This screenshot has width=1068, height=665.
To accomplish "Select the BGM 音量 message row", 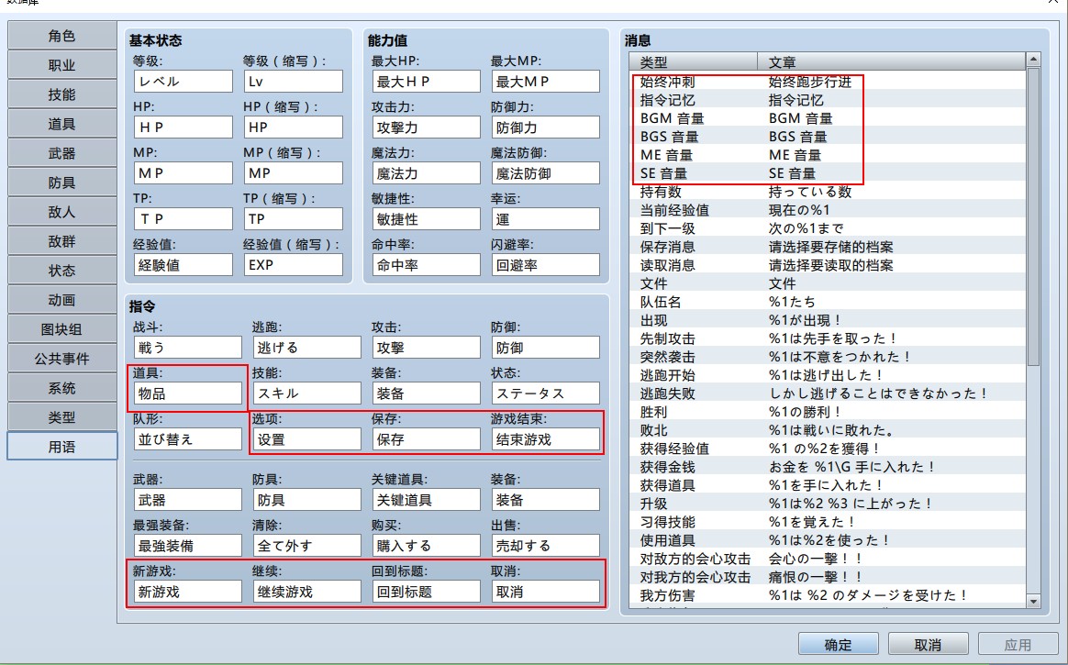I will click(828, 118).
